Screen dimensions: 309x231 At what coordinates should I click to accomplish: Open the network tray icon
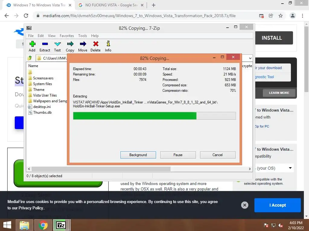point(273,225)
